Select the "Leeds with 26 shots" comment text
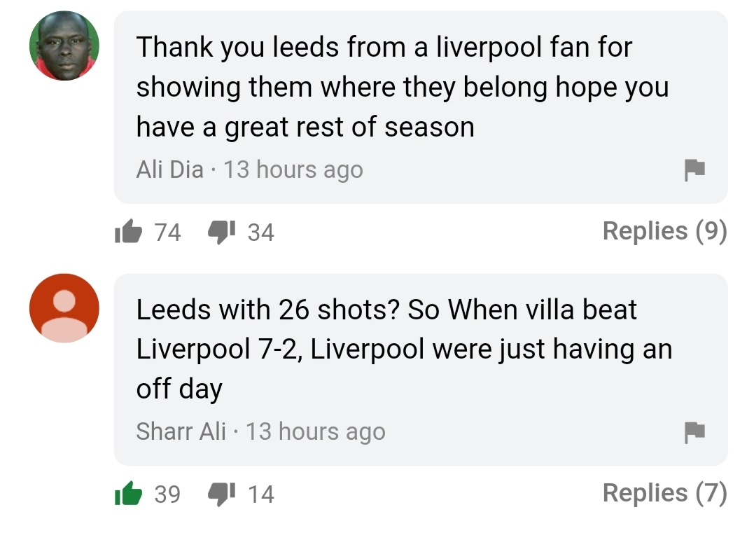This screenshot has height=533, width=754. (x=403, y=349)
